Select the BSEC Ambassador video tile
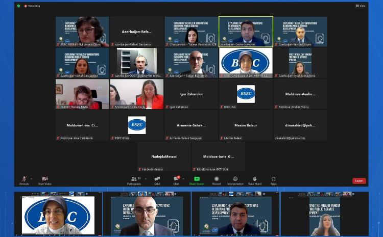The image size is (383, 237). 246,63
